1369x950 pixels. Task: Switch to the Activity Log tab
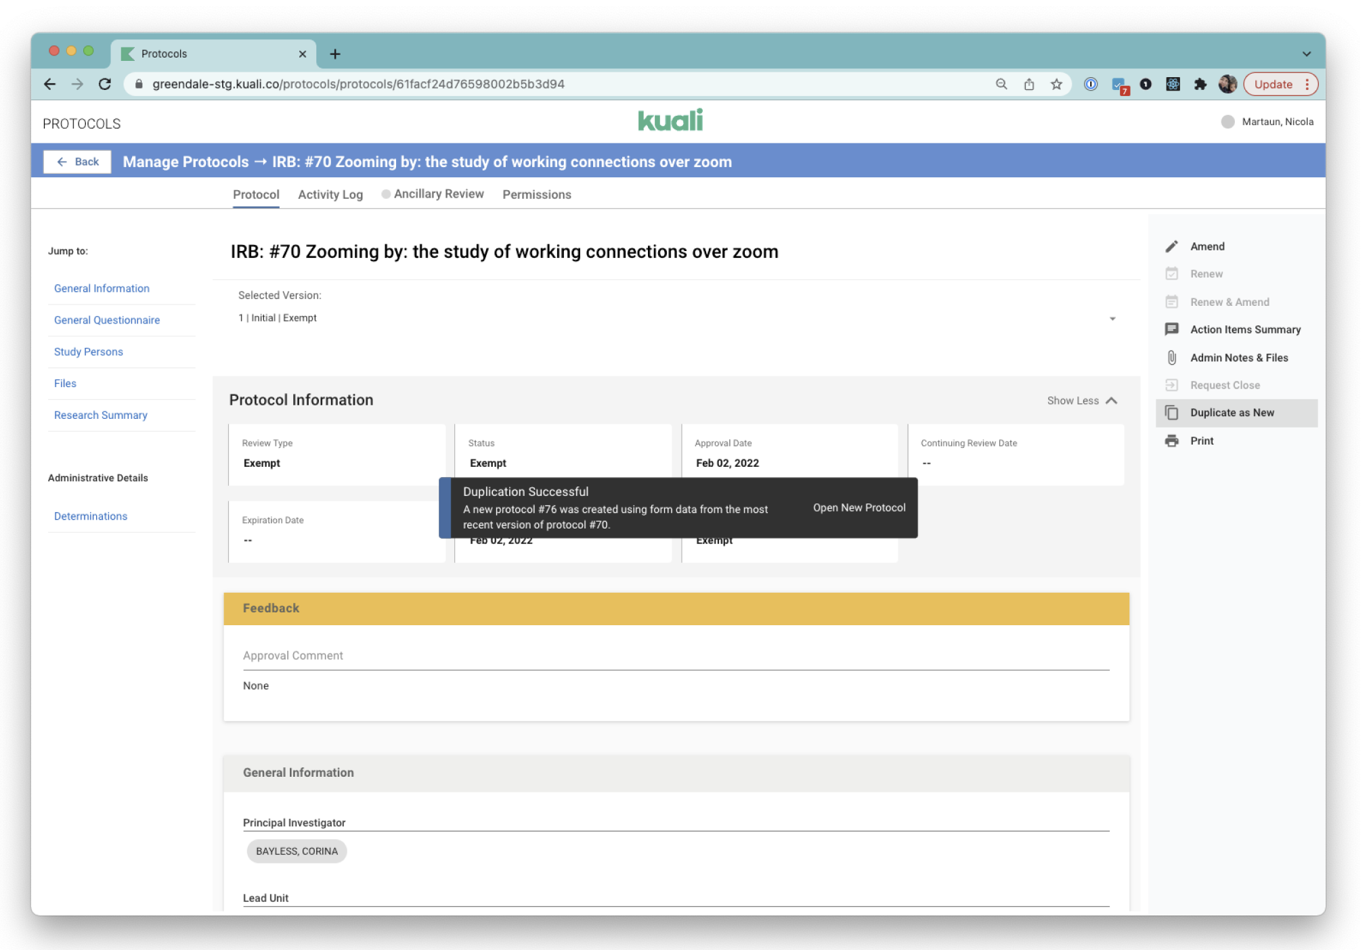330,195
